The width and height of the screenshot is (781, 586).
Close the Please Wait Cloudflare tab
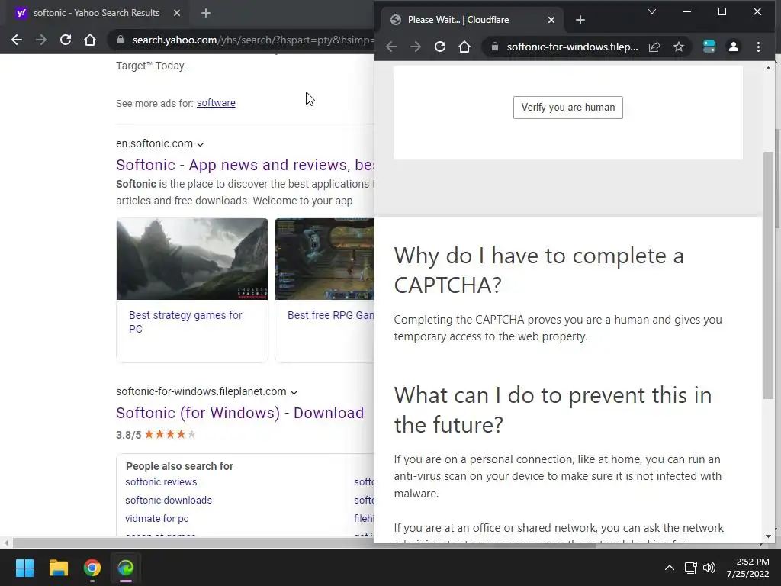(x=551, y=20)
